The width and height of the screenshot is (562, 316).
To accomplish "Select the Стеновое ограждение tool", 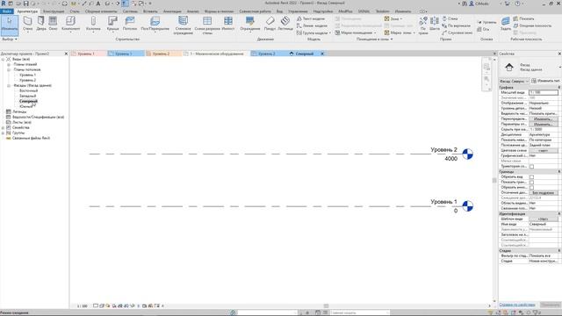I will point(184,25).
